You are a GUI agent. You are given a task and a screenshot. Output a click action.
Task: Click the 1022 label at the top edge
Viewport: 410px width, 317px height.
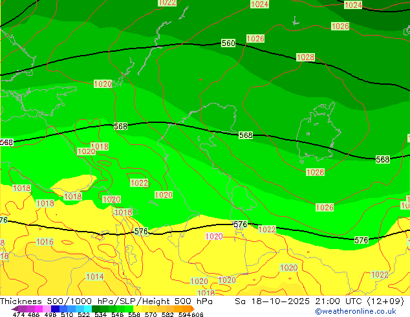[167, 3]
